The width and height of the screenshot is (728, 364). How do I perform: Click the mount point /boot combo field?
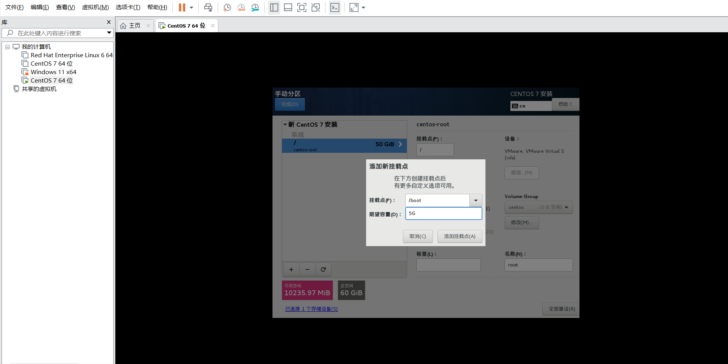point(437,200)
